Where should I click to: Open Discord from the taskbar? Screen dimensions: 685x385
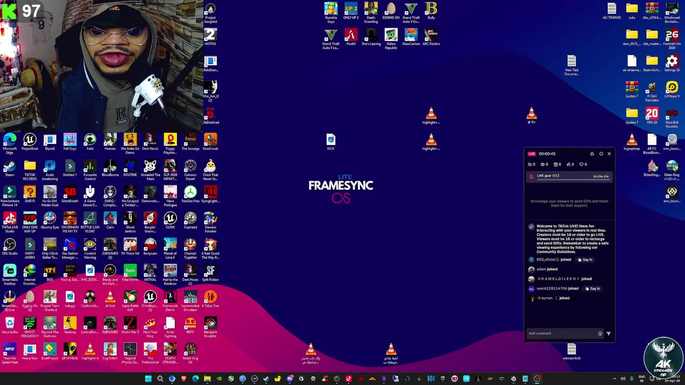coord(290,379)
